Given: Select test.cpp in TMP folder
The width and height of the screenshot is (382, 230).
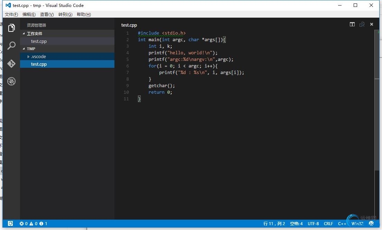Looking at the screenshot, I should [x=67, y=64].
